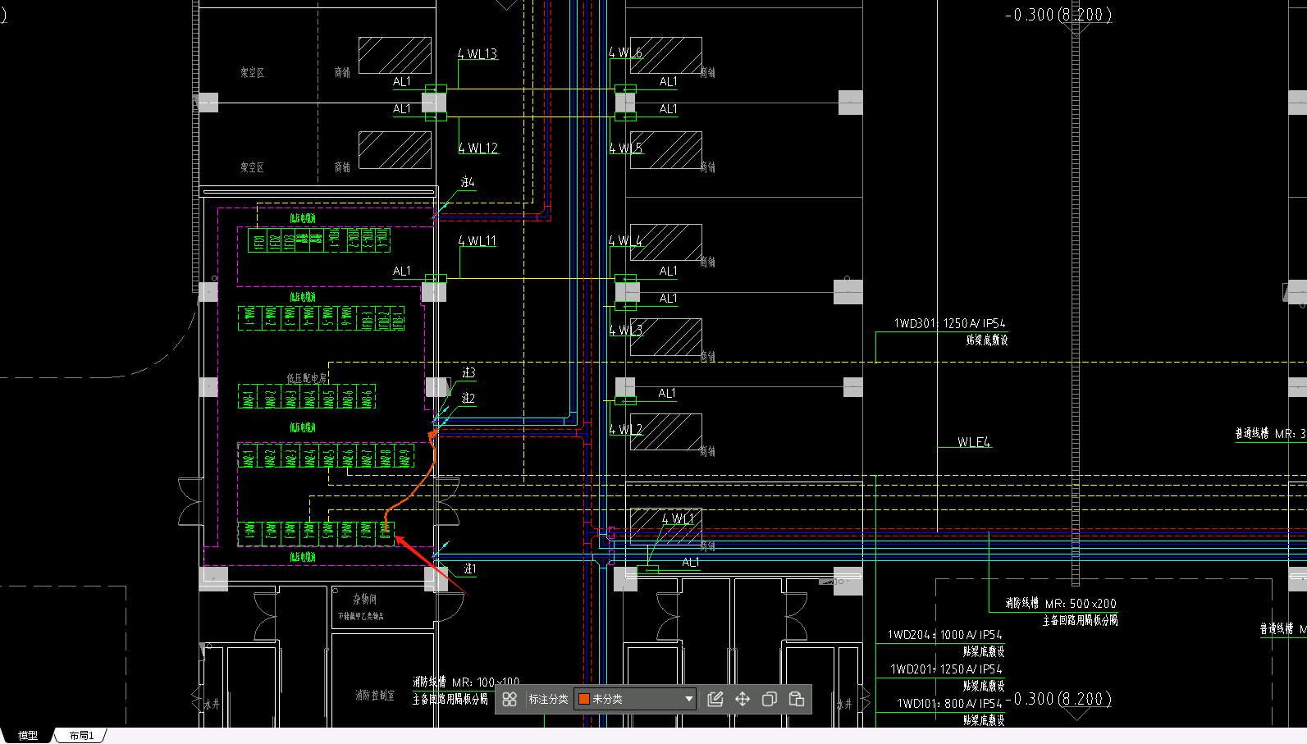Open the annotation category grid icon
Screen dimensions: 1307x744
click(510, 699)
